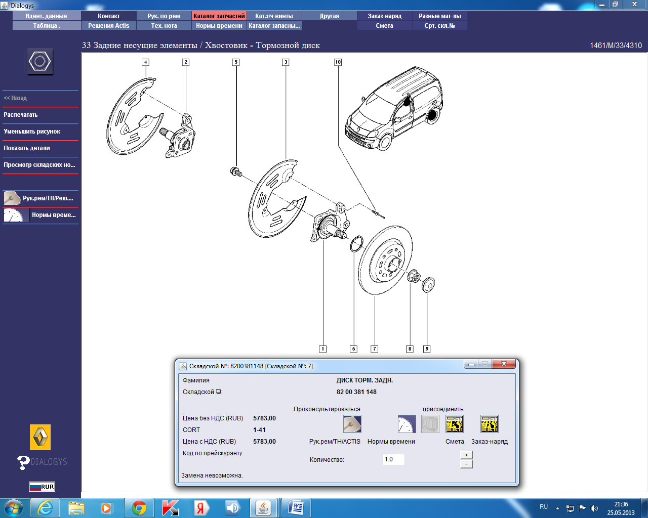The height and width of the screenshot is (518, 648).
Task: Close the Складской № part dialog
Action: [504, 364]
